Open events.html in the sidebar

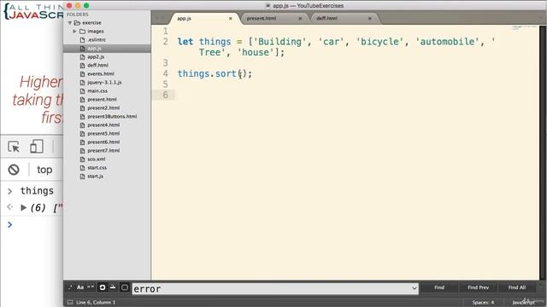(101, 74)
